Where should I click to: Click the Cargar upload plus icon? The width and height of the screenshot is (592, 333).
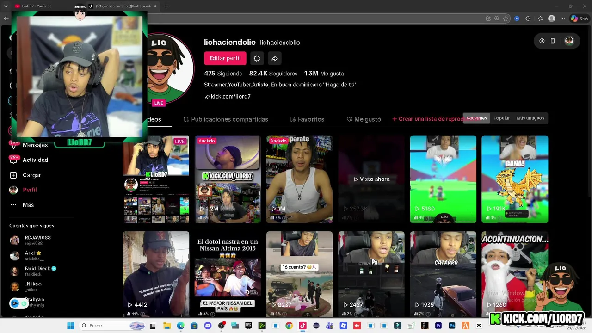(x=13, y=175)
